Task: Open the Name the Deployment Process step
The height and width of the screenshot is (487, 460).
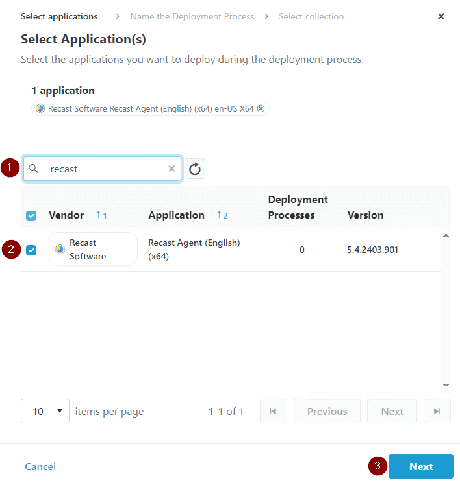Action: tap(192, 16)
